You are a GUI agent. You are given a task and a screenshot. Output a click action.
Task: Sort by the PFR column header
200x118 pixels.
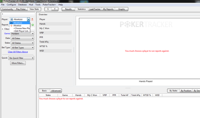pyautogui.click(x=114, y=95)
